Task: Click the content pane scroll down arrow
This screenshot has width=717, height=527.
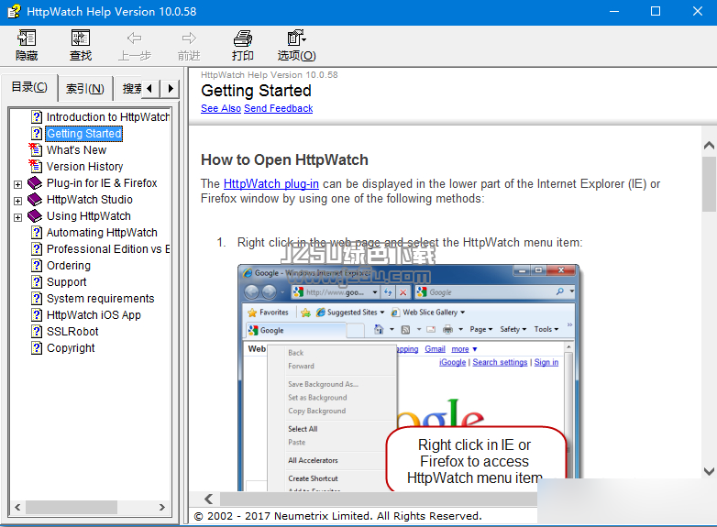Action: pos(709,471)
